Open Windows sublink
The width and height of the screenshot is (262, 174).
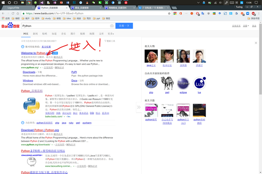click(28, 80)
